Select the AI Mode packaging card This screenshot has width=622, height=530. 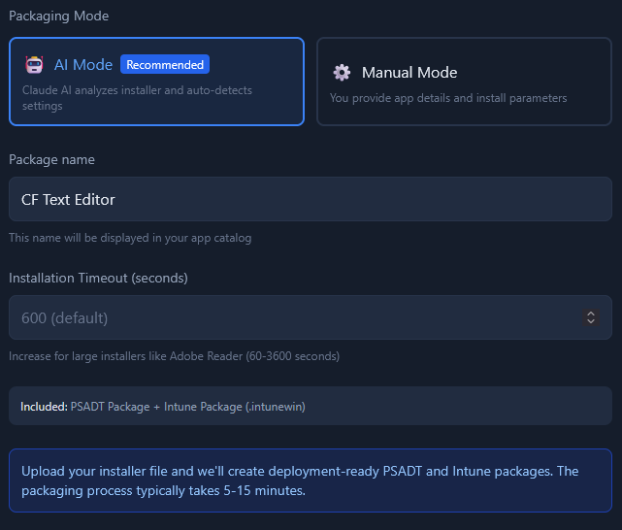(x=156, y=82)
